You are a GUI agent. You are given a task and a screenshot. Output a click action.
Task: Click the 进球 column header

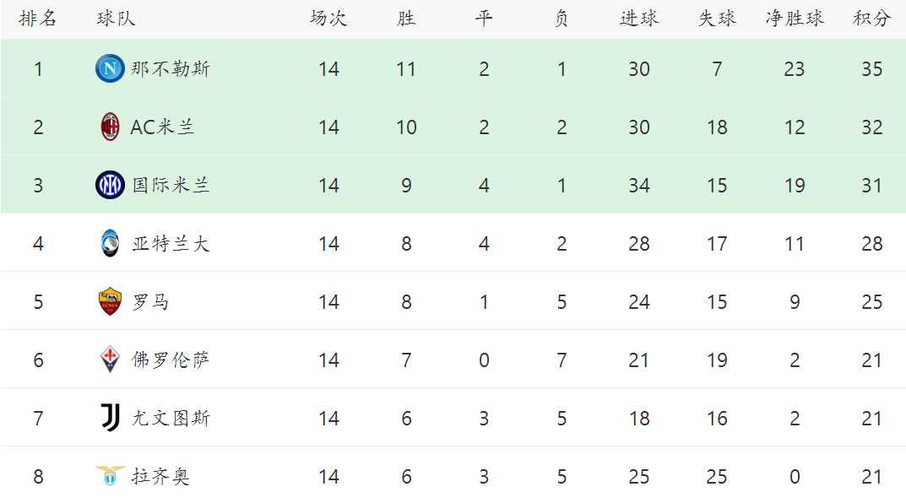[639, 19]
